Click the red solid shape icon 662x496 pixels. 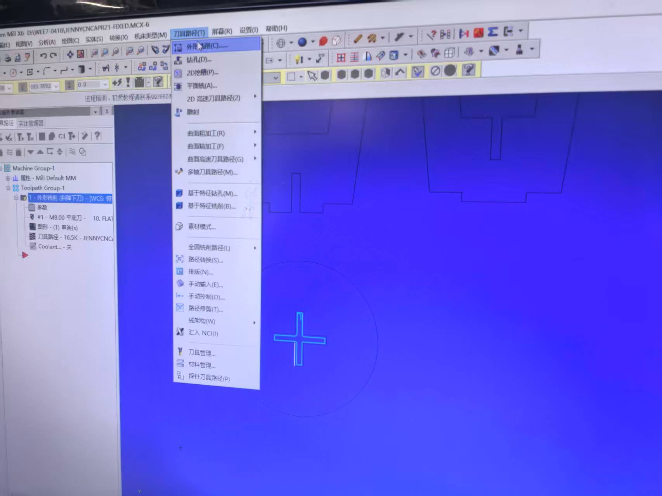[x=323, y=41]
